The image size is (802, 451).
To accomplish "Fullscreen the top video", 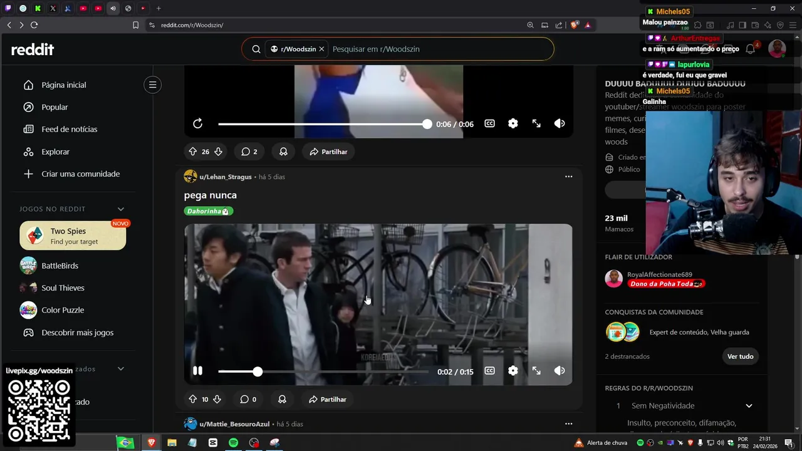I will [x=536, y=124].
